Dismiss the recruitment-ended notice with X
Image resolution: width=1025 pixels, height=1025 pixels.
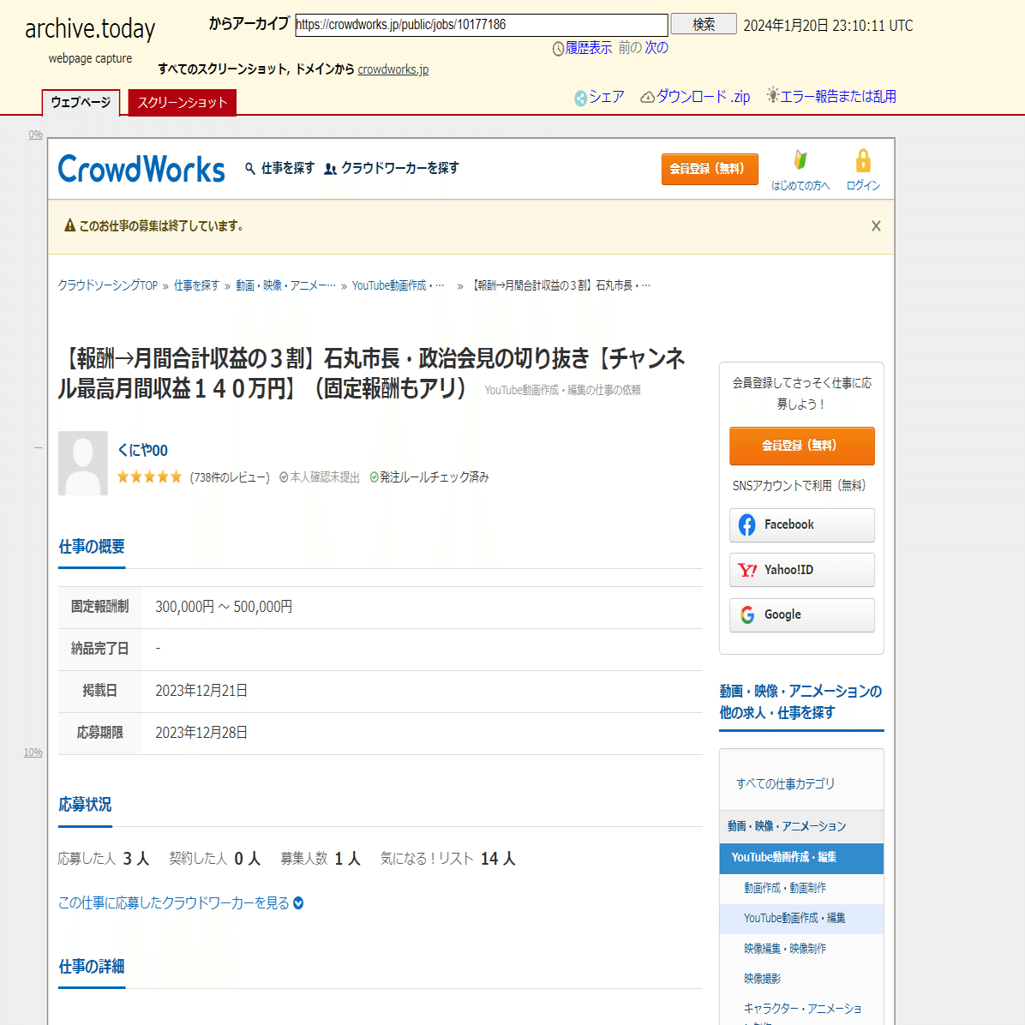pos(876,226)
